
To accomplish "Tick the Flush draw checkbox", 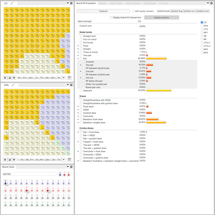I will [81, 106].
